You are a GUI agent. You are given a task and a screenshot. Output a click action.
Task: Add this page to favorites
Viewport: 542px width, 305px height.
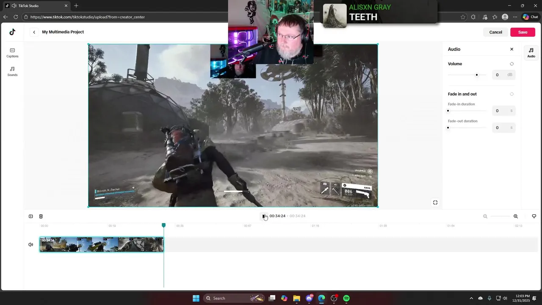click(463, 17)
